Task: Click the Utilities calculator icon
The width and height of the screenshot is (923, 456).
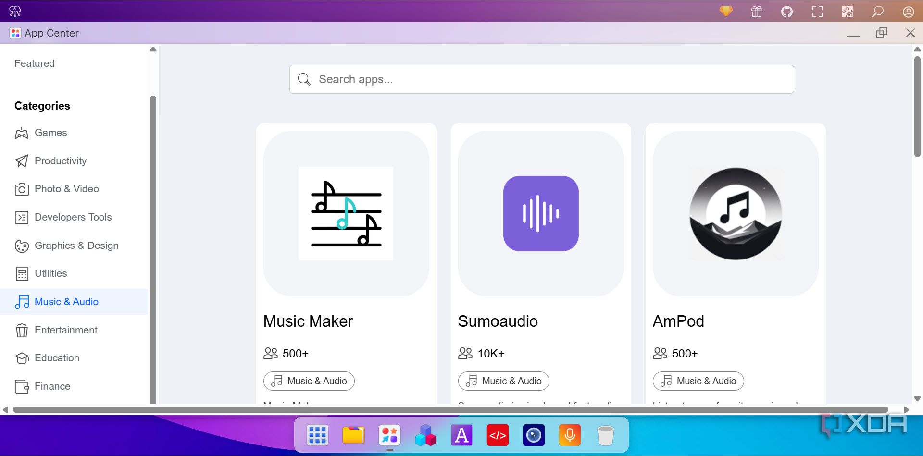Action: (x=22, y=274)
